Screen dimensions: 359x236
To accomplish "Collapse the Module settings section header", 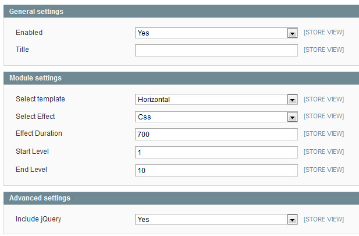I will tap(182, 78).
